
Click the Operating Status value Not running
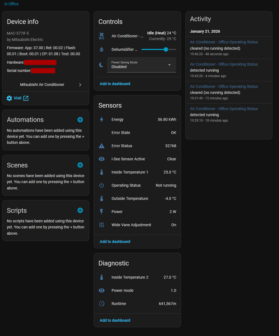(x=166, y=185)
